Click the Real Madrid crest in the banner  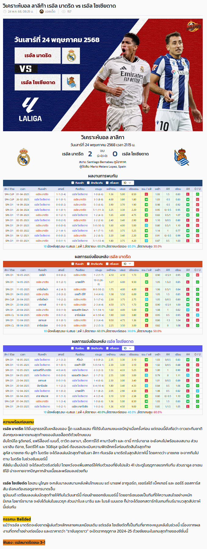point(71,56)
